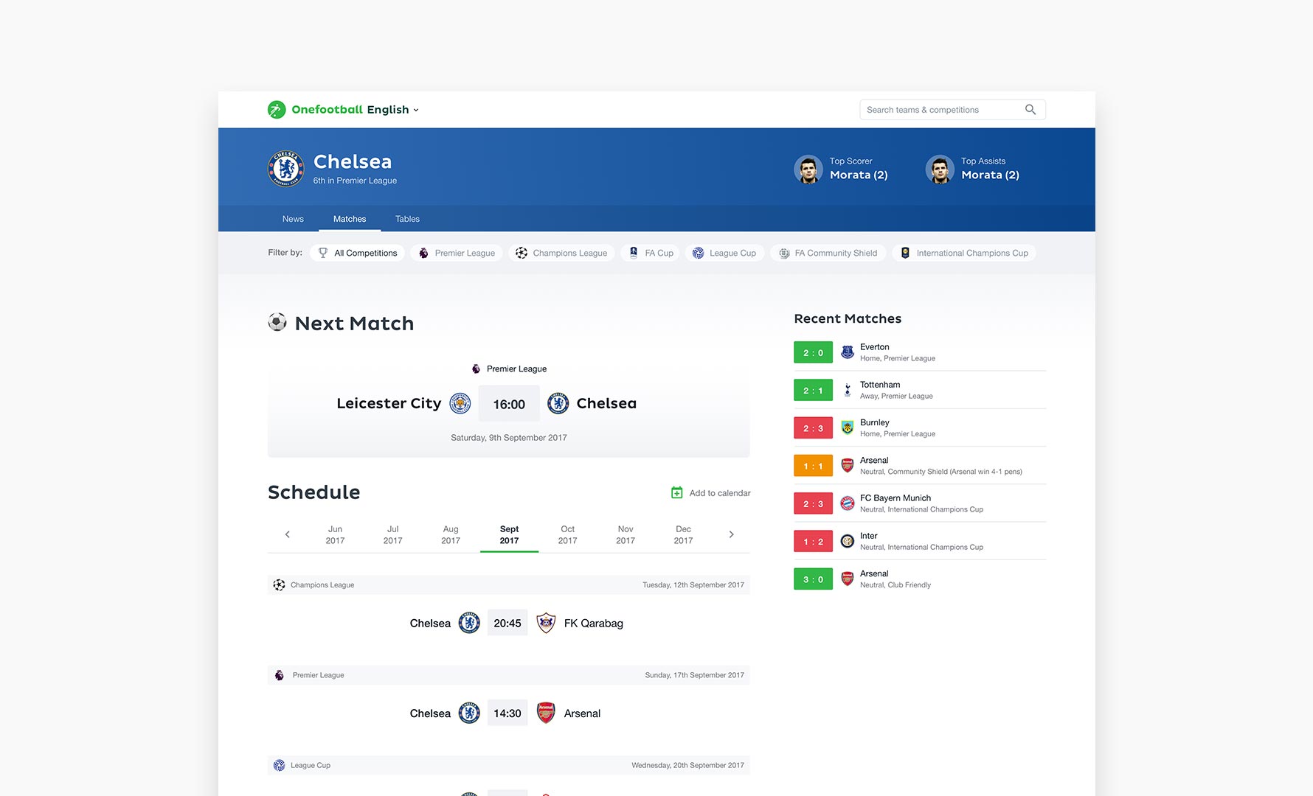Screen dimensions: 1313x796
Task: Switch to the Matches tab
Action: coord(350,219)
